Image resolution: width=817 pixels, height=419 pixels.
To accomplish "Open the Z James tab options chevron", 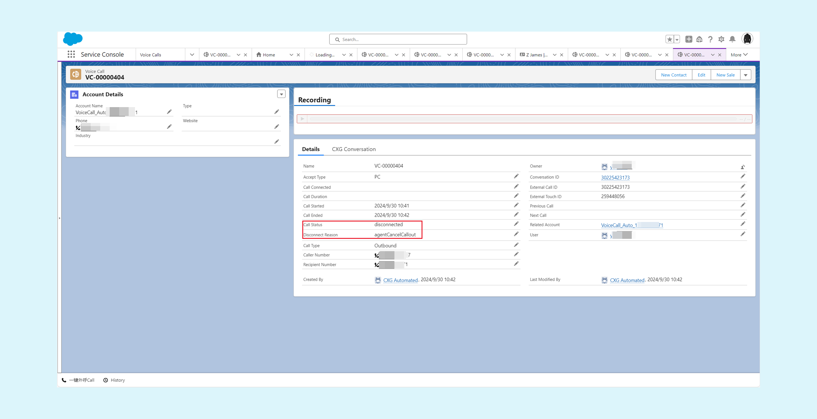I will pos(554,55).
